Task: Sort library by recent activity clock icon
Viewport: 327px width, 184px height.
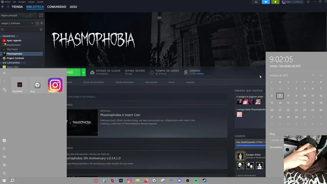Action: pos(37,23)
